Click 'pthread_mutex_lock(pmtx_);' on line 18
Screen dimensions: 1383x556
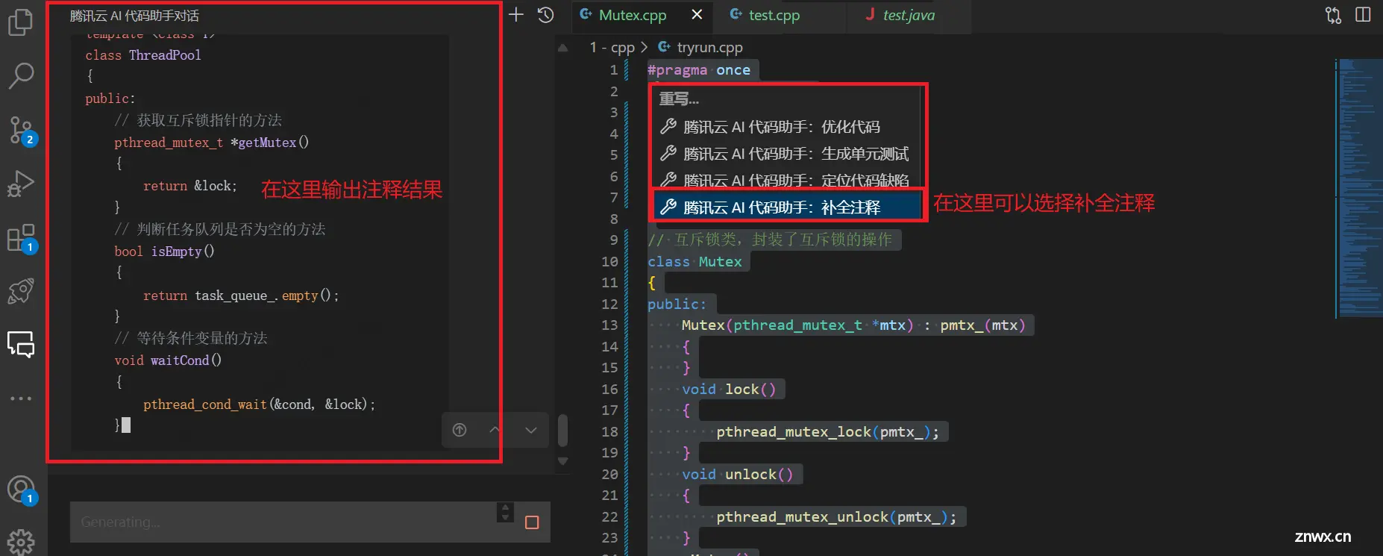click(828, 432)
